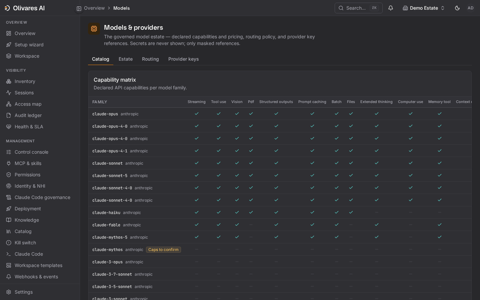This screenshot has height=300, width=480.
Task: Open the notifications bell
Action: point(391,8)
